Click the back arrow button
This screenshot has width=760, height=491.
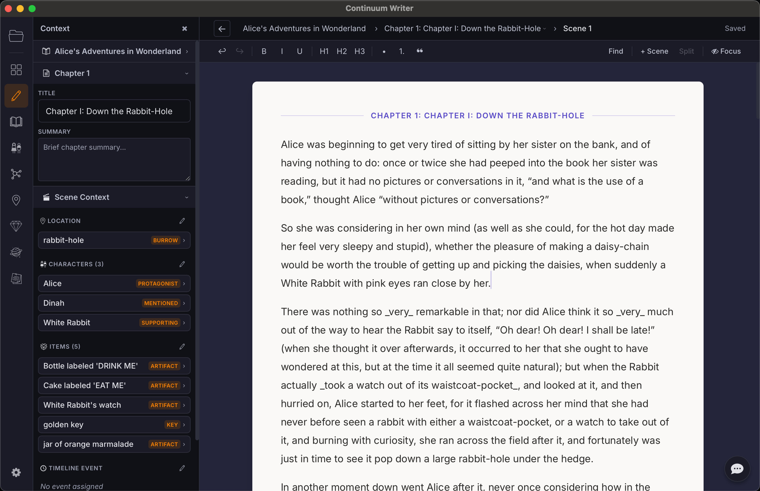[x=222, y=29]
